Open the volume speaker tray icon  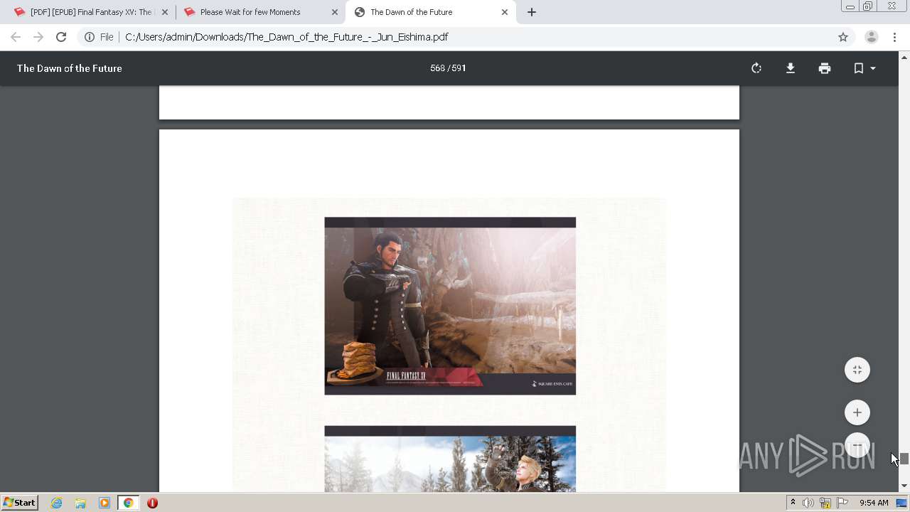(808, 503)
